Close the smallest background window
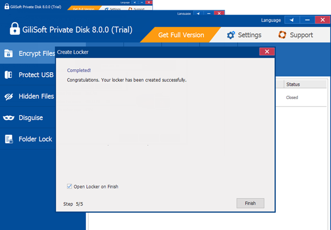Viewport: 331px width, 230px height. click(x=149, y=2)
